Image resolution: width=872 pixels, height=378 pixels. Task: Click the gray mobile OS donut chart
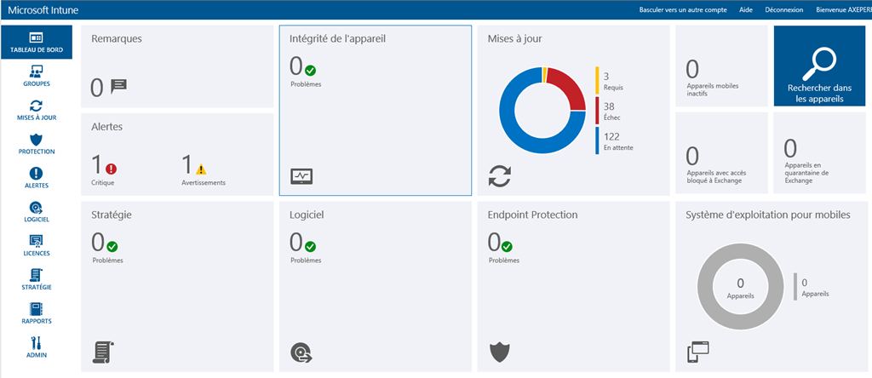pyautogui.click(x=740, y=287)
